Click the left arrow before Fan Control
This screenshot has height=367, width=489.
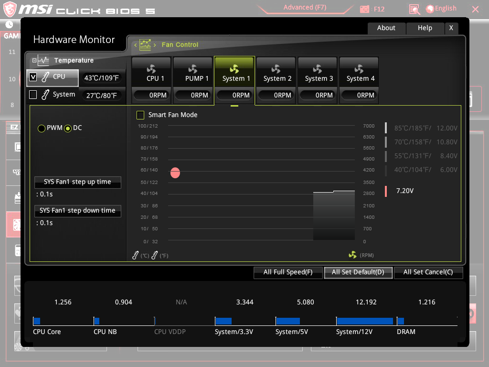pyautogui.click(x=135, y=45)
